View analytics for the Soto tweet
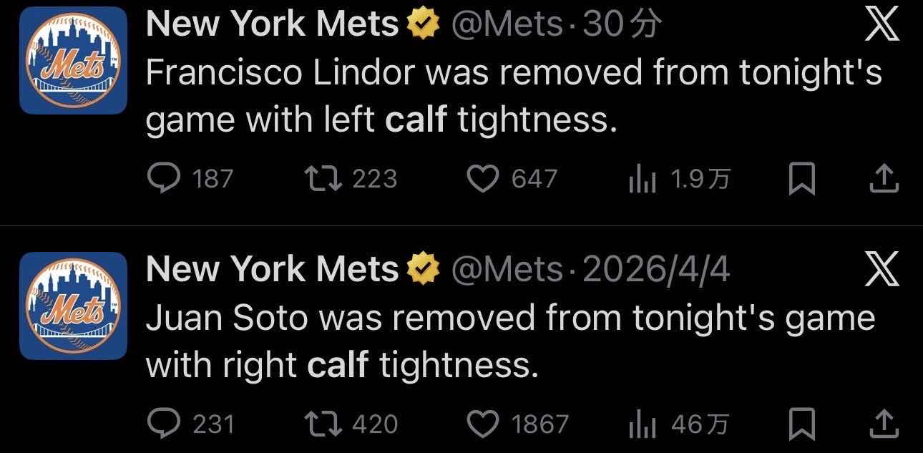Viewport: 923px width, 453px height. point(642,425)
